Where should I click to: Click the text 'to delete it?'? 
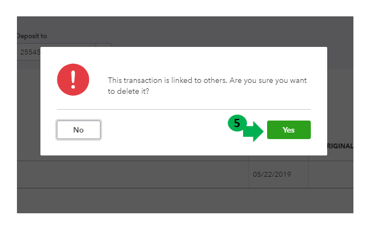click(129, 91)
